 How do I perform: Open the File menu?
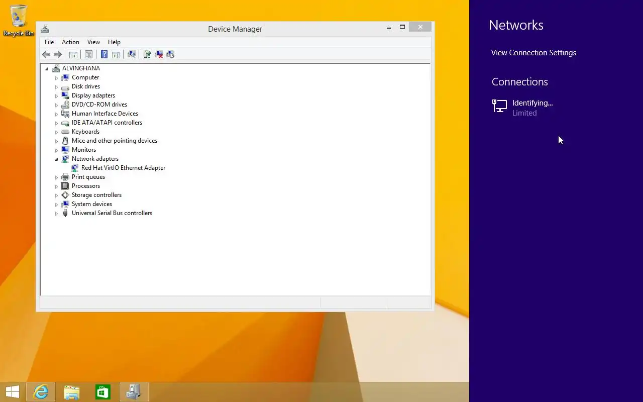pos(49,42)
